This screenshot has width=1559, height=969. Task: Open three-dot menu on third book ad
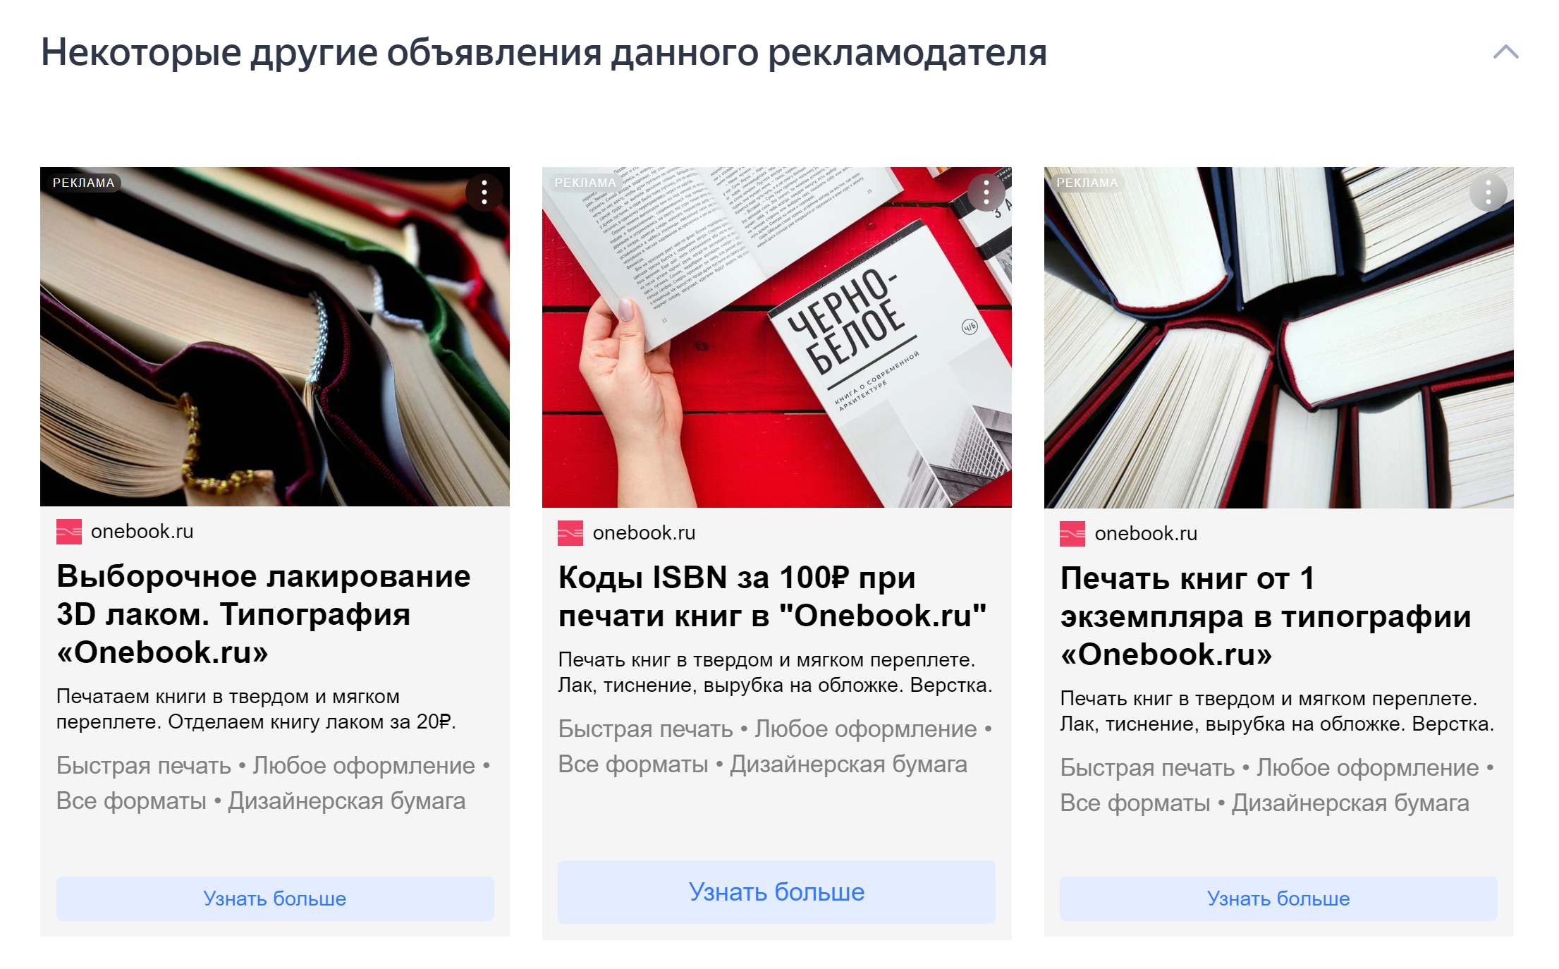tap(1488, 192)
